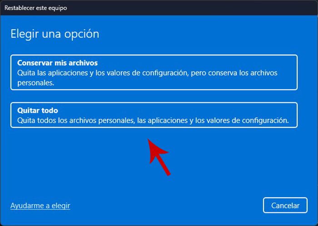
Task: Choose the Conservar mis archivos option
Action: coord(154,72)
